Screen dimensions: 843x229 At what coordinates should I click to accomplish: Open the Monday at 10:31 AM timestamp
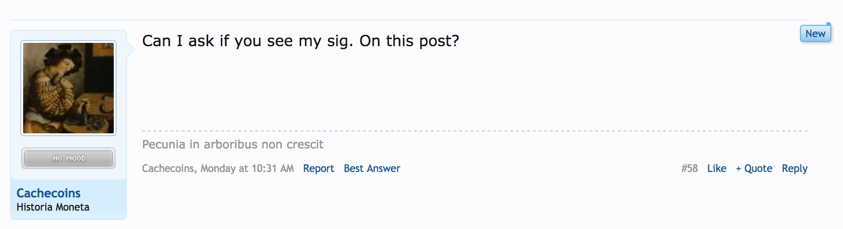(x=247, y=169)
